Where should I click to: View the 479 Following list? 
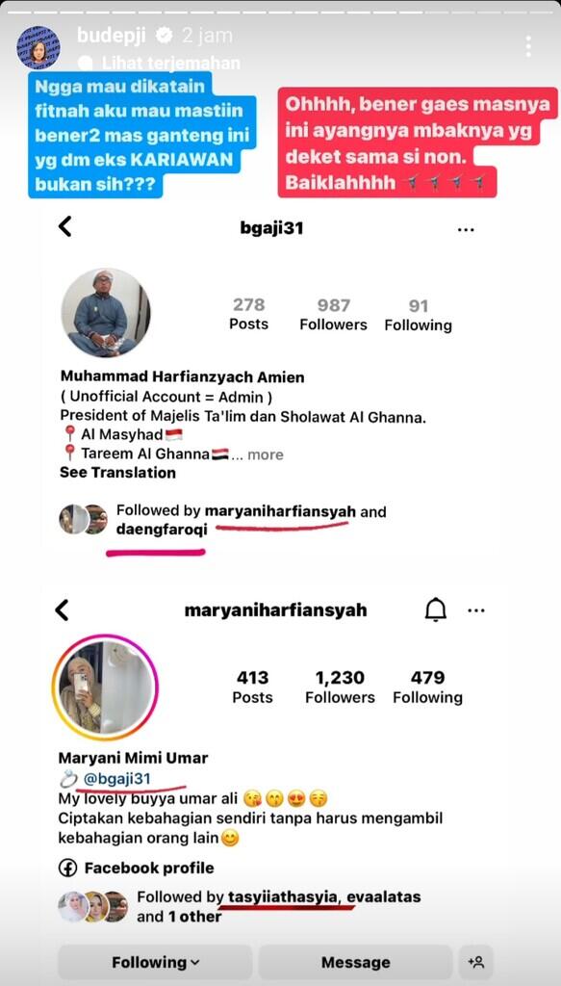click(x=427, y=688)
